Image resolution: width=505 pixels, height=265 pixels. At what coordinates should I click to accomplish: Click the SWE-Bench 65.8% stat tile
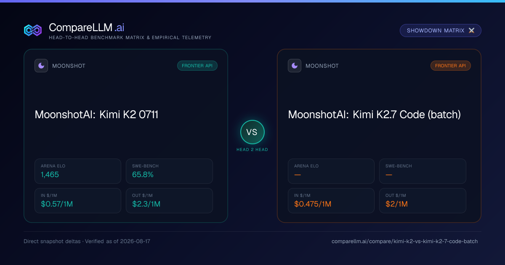pyautogui.click(x=169, y=171)
